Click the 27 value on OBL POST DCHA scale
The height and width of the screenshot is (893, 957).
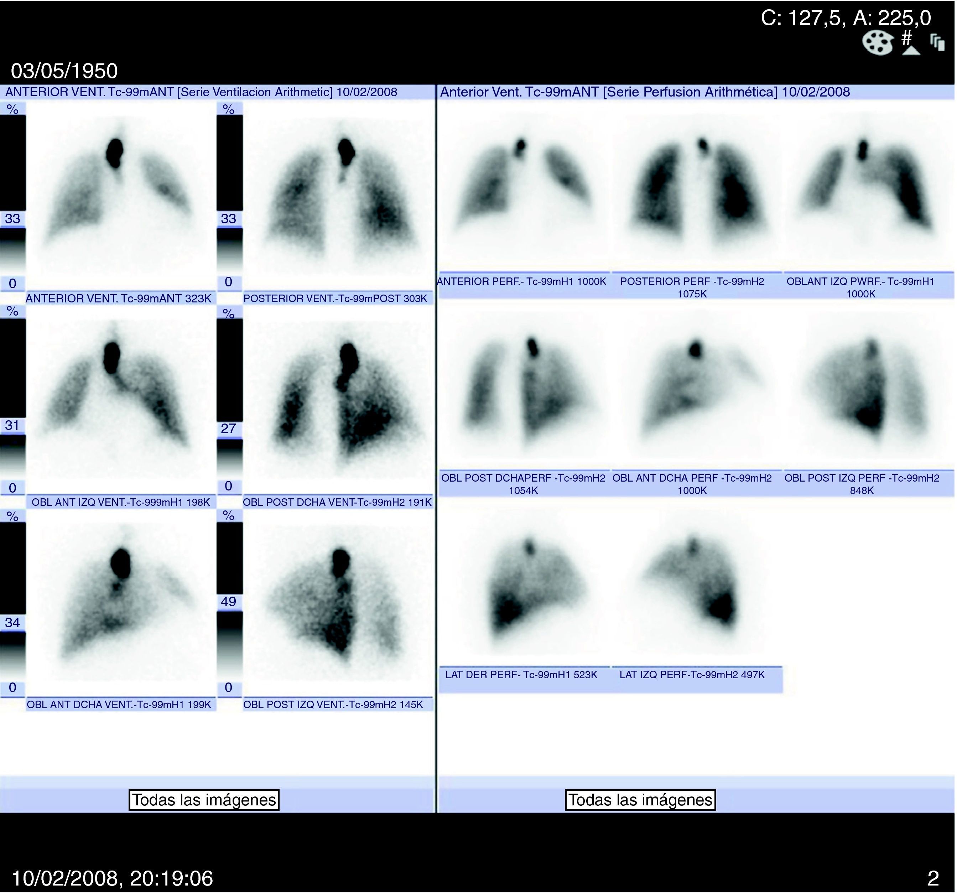tap(228, 429)
